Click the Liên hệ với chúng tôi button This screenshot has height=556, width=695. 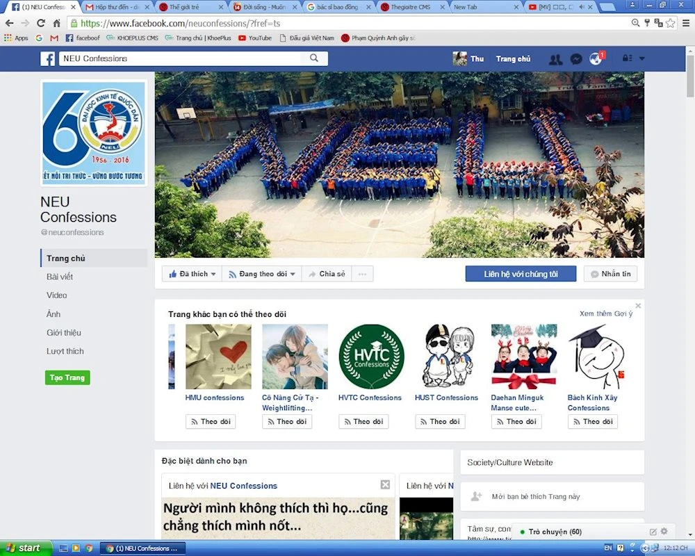521,274
